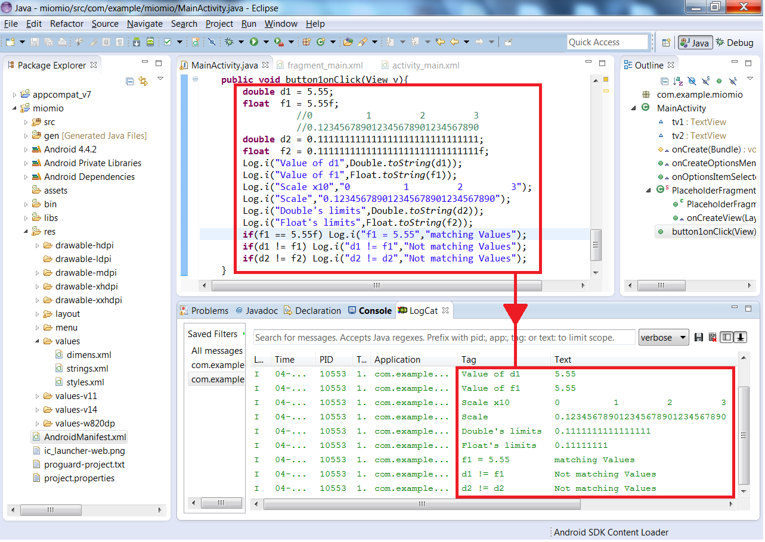This screenshot has height=542, width=765.
Task: Toggle Hide Fields in Outline view
Action: pyautogui.click(x=692, y=81)
